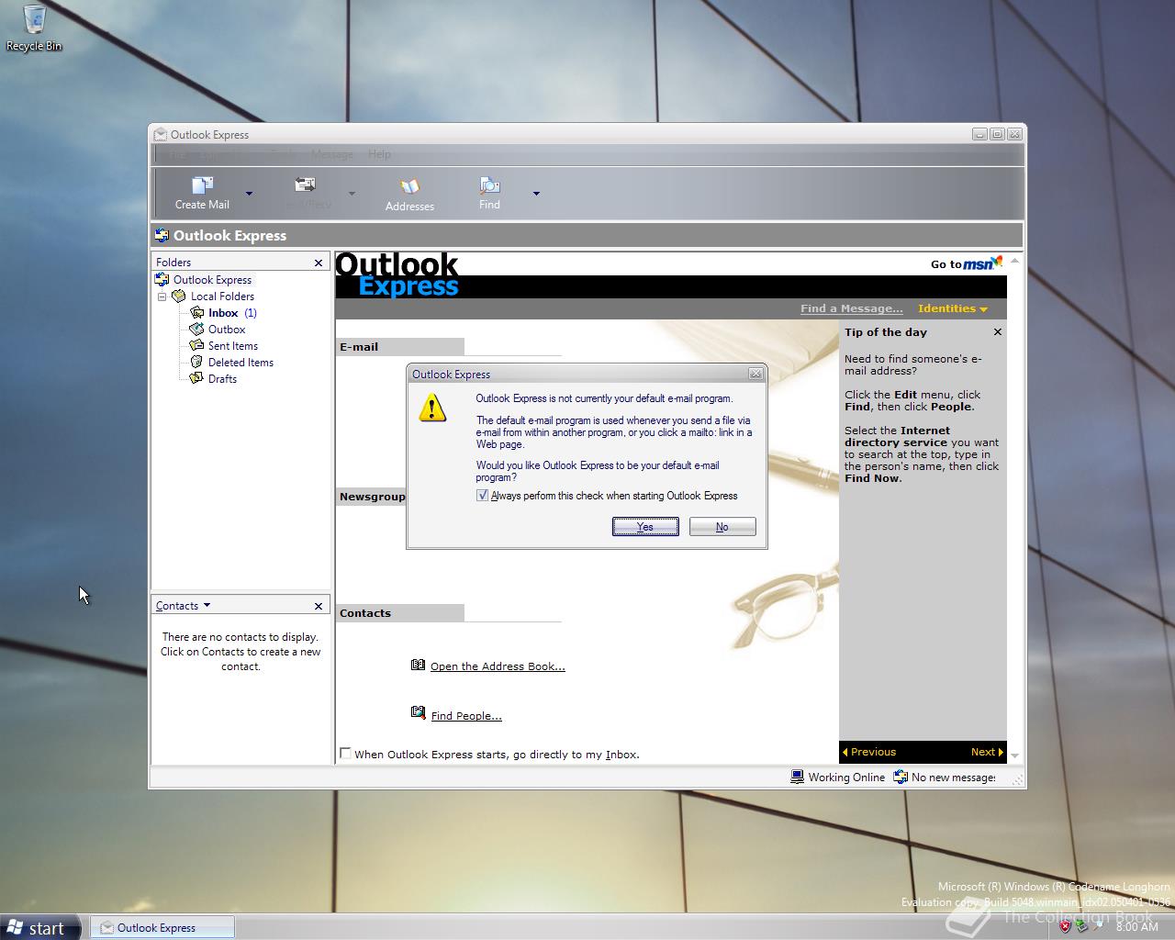Show the Previous tip of the day
1175x940 pixels.
(x=869, y=752)
